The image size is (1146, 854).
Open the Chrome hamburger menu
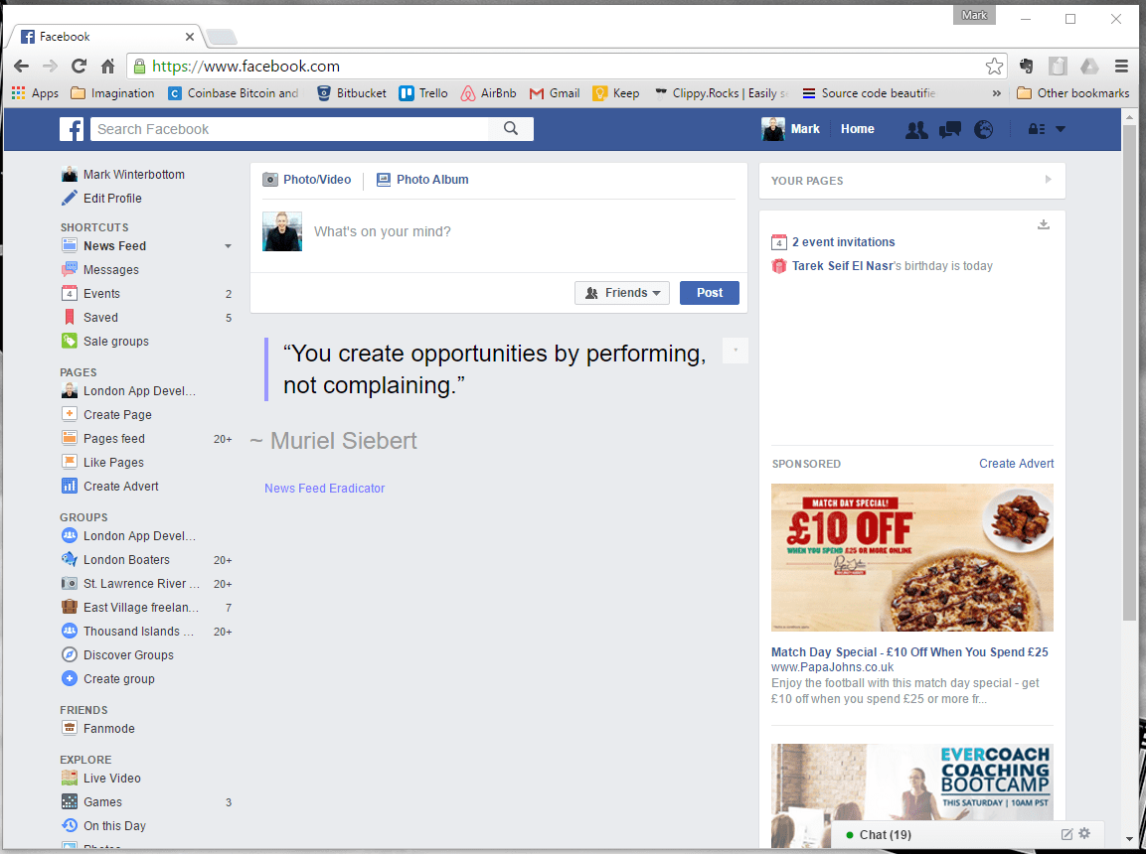[x=1121, y=67]
